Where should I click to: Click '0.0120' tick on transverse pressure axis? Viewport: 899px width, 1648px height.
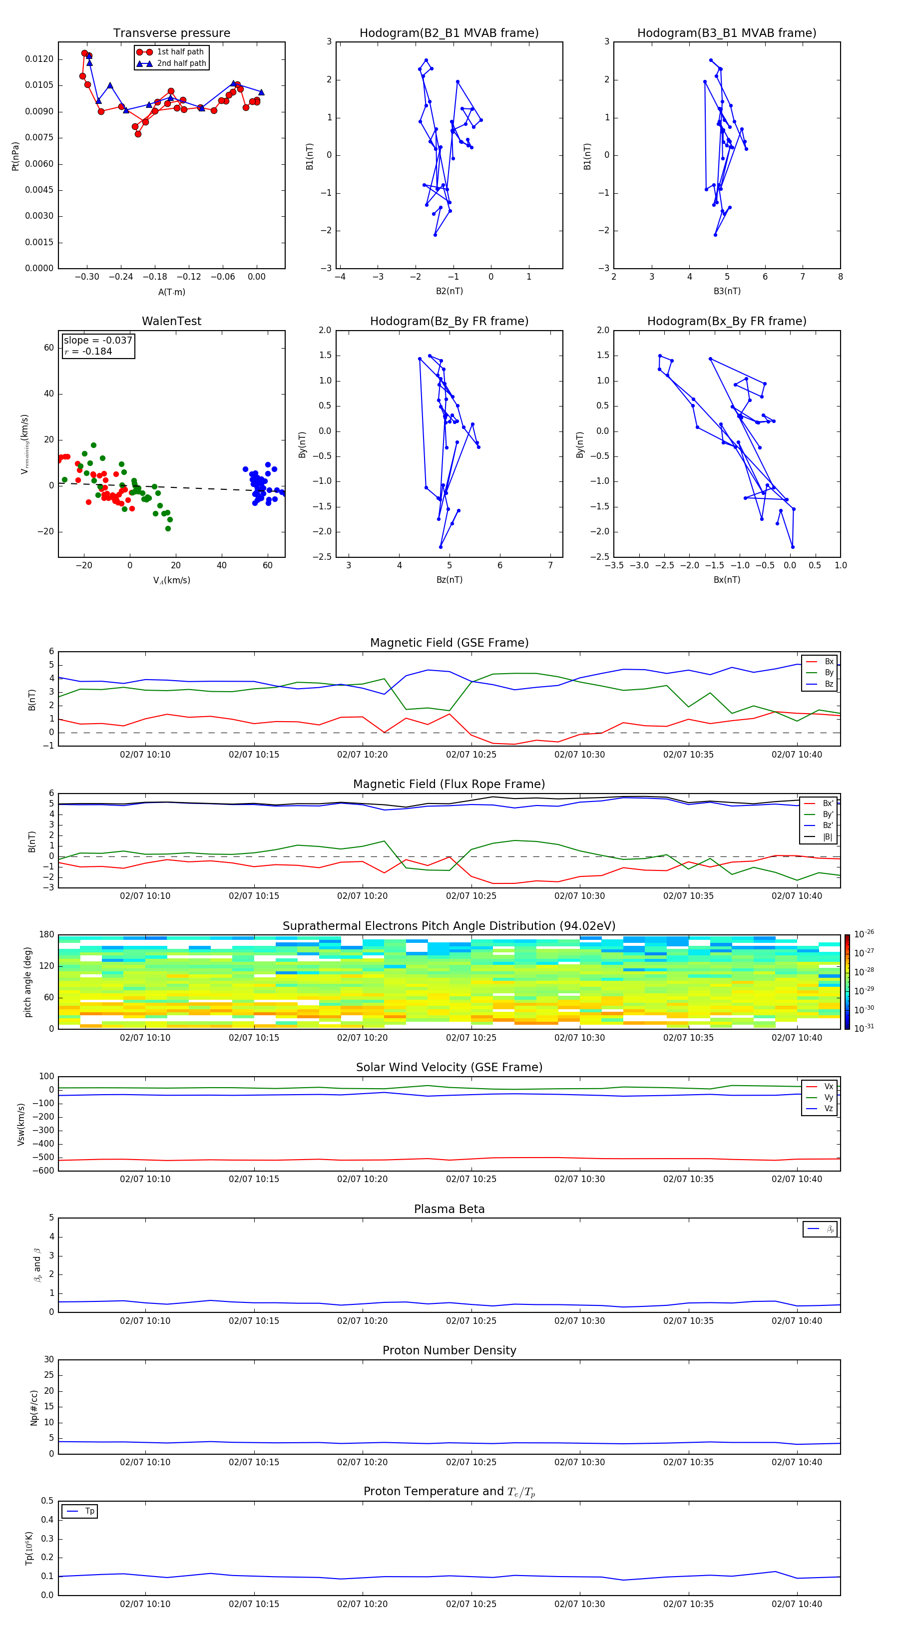(39, 59)
